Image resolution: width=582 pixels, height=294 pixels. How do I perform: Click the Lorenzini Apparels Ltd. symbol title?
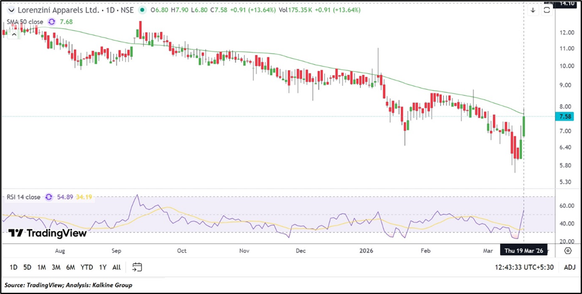(57, 10)
